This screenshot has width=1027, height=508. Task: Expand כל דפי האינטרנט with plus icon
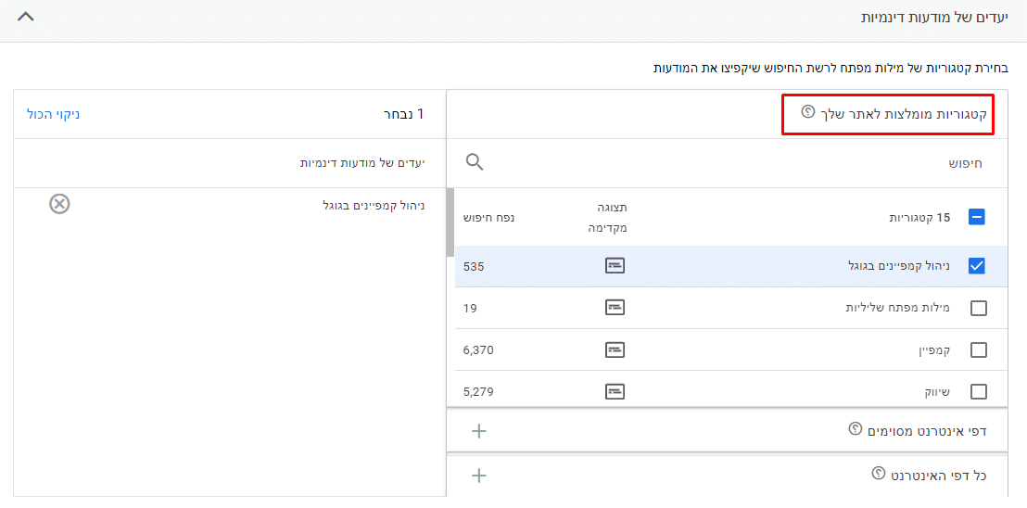pyautogui.click(x=479, y=476)
